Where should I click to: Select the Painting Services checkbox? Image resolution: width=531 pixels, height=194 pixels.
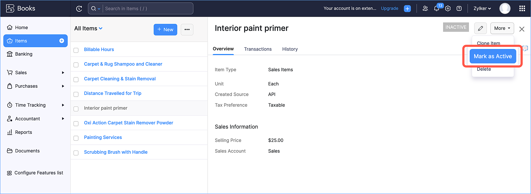[x=76, y=138]
